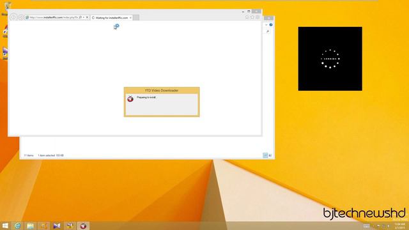Open Visual Studio icon on the taskbar
This screenshot has height=230, width=409.
pos(57,226)
